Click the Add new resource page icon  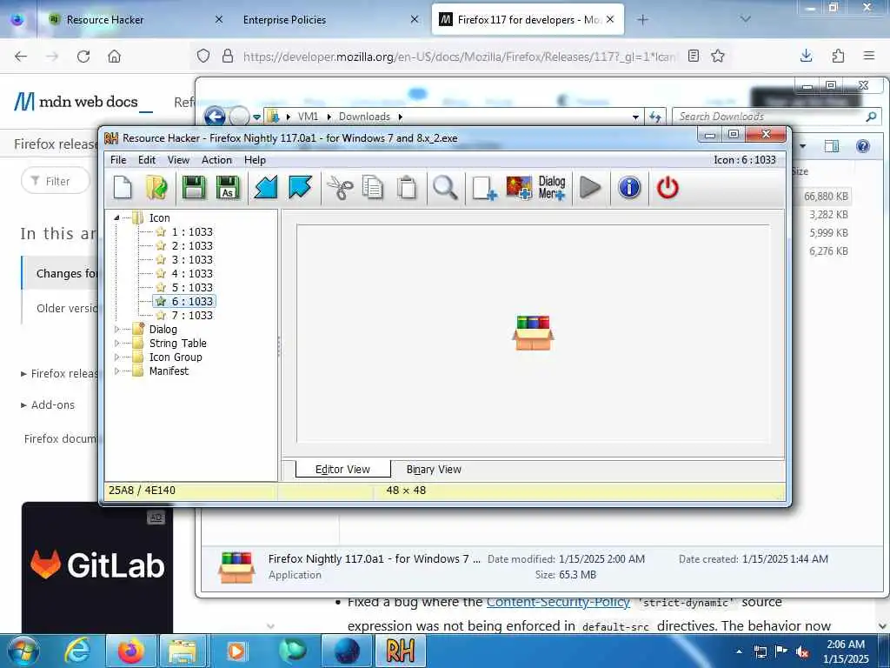[x=484, y=188]
